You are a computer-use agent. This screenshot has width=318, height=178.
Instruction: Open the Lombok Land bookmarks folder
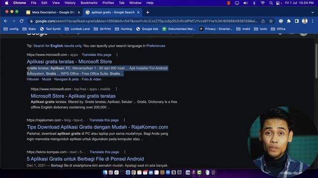[77, 29]
